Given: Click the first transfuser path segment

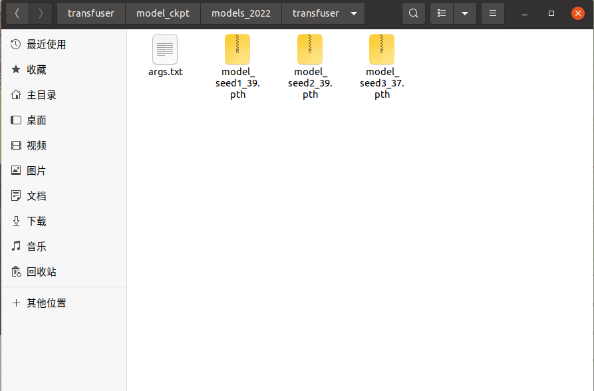Looking at the screenshot, I should (90, 13).
